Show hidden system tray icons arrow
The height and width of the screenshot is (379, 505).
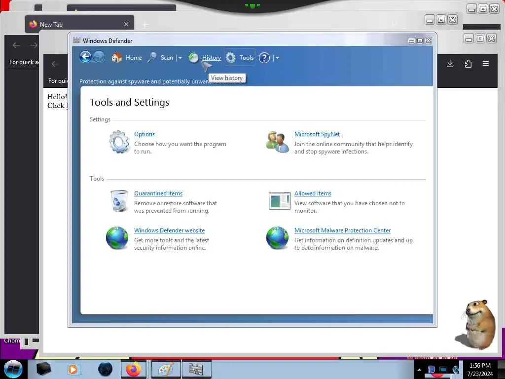click(x=419, y=370)
